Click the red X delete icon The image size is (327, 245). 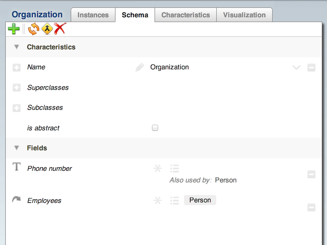(x=60, y=29)
